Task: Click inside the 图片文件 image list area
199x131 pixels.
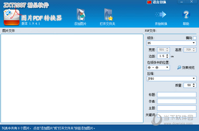Action: [72, 78]
